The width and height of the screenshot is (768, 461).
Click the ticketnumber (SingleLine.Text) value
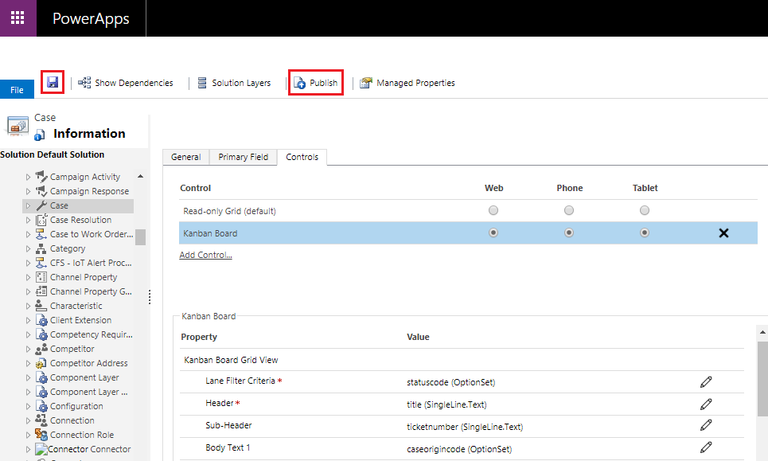(465, 427)
